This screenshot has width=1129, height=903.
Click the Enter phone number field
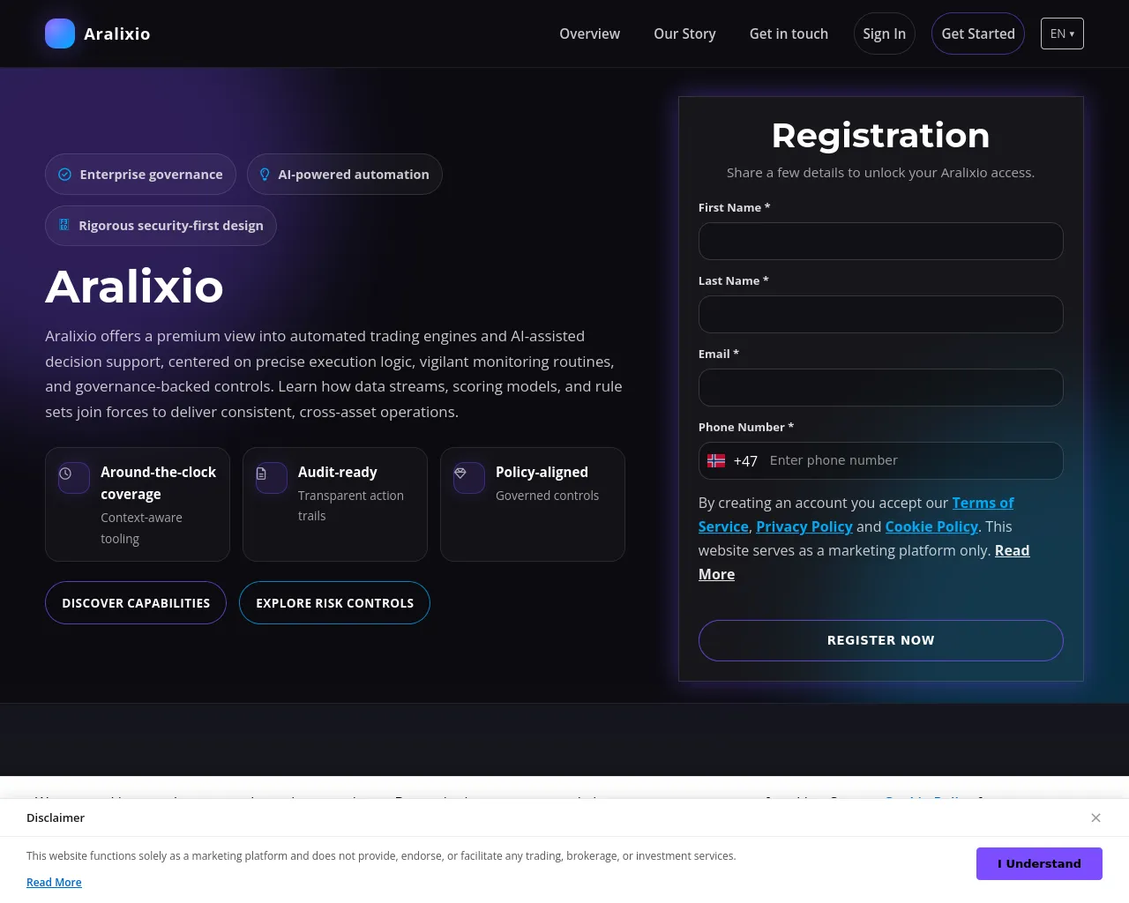[x=911, y=460]
